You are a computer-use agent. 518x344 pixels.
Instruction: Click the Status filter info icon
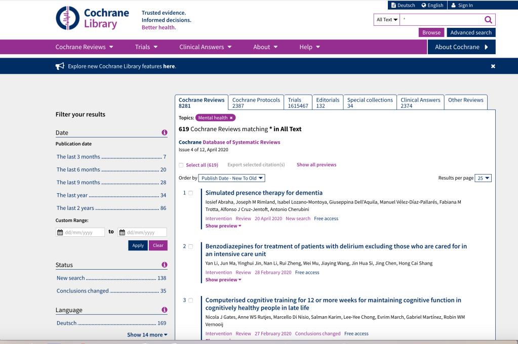164,265
